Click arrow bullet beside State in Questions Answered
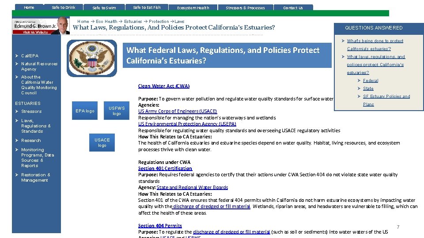424x238 pixels. click(359, 88)
